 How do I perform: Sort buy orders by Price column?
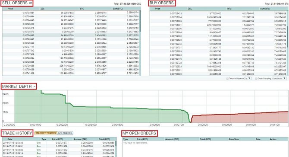tap(157, 9)
